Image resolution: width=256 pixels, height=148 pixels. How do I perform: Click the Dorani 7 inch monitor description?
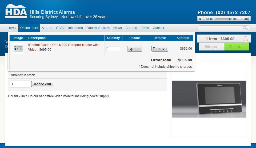59,96
